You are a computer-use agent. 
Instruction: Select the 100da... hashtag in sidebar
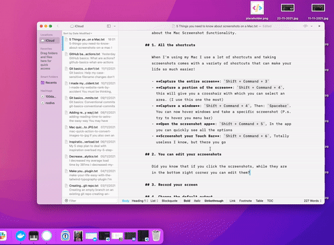(x=49, y=96)
